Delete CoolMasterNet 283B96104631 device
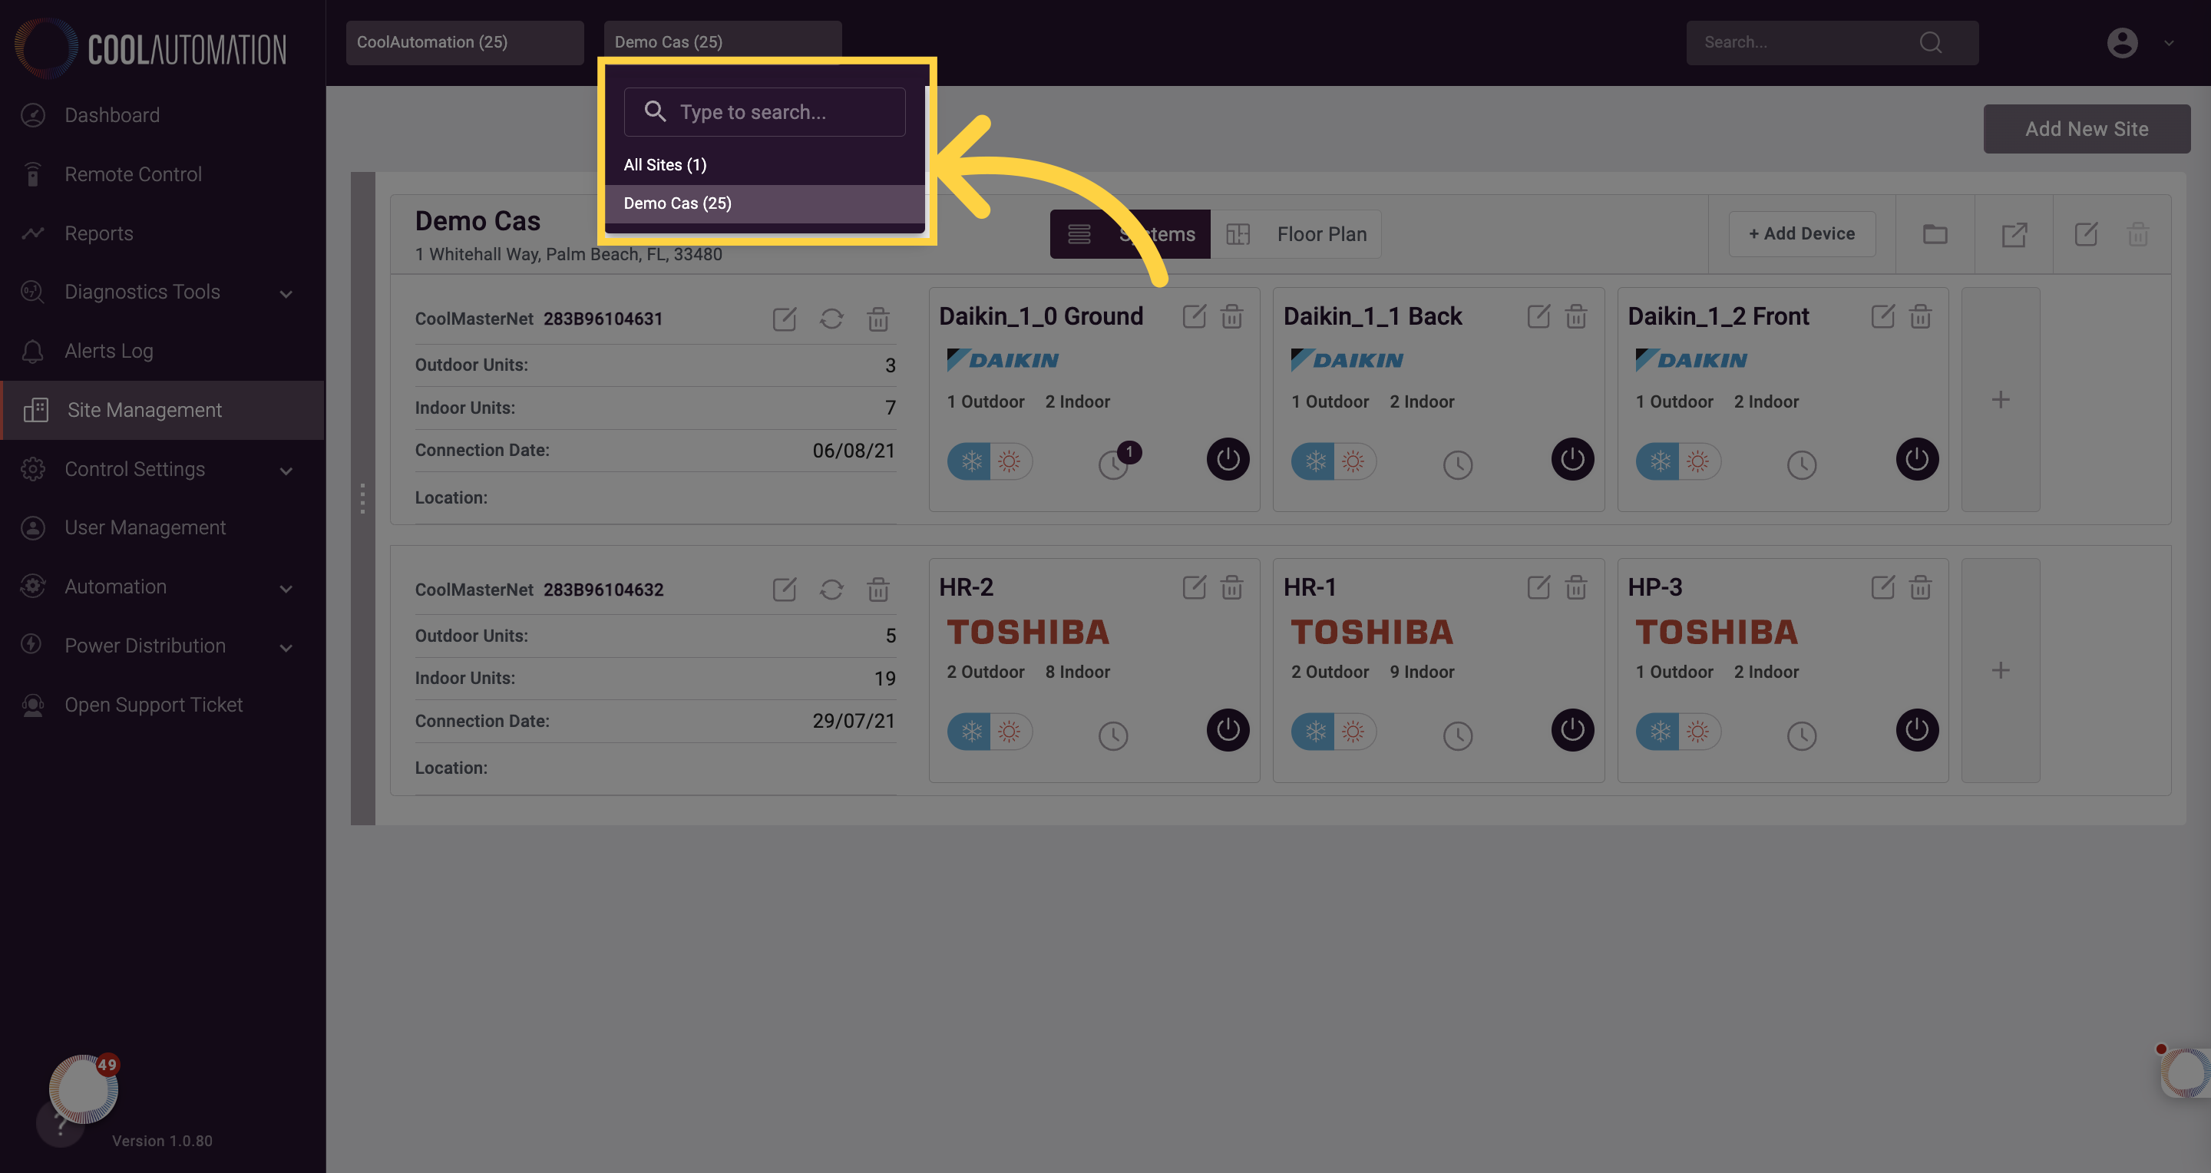 (x=878, y=319)
